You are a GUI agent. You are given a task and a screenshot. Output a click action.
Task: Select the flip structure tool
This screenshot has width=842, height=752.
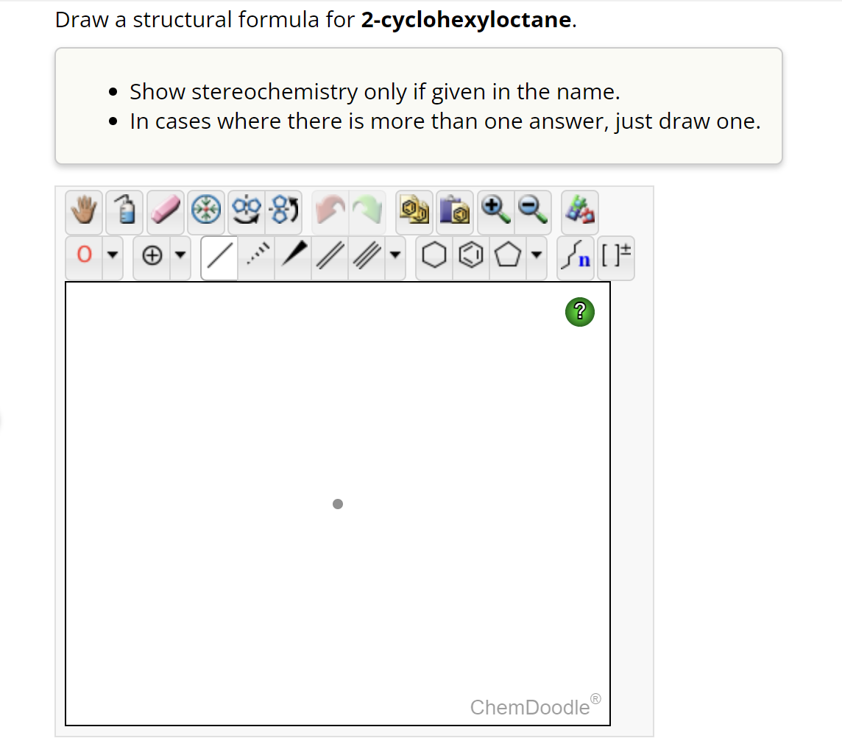tap(247, 212)
